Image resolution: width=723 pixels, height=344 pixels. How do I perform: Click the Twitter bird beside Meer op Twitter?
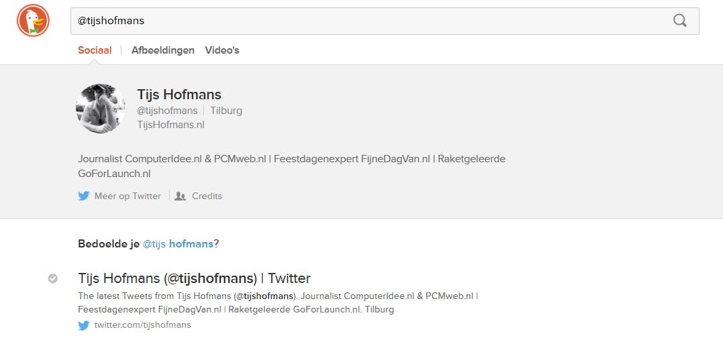coord(84,196)
